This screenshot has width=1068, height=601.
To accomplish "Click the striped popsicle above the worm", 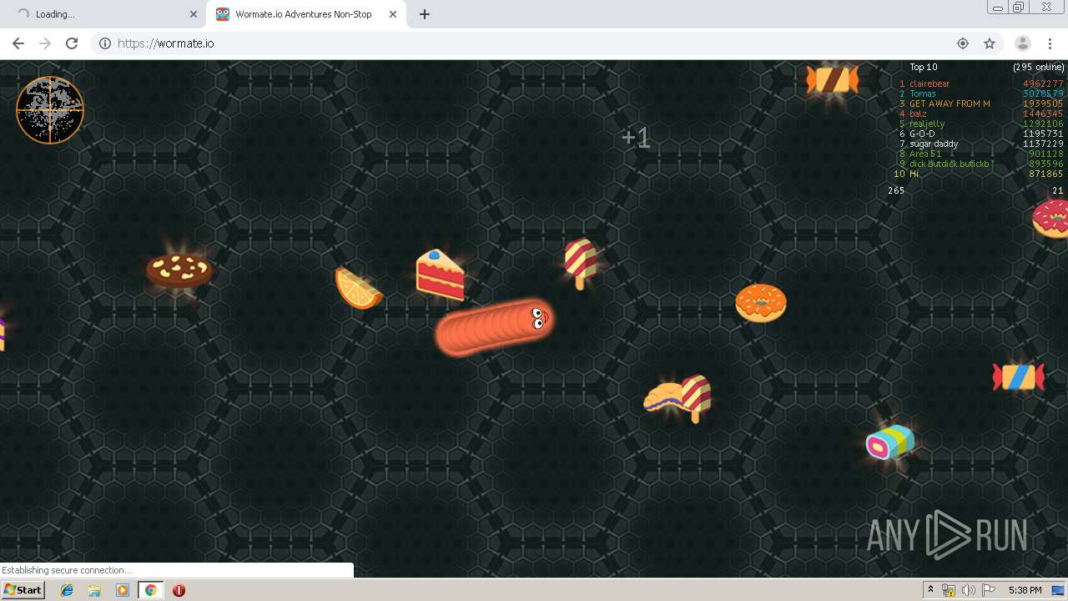I will (x=581, y=263).
